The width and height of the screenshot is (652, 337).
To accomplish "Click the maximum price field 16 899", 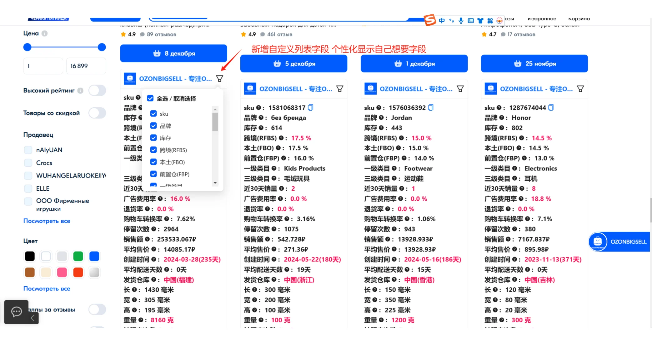I will [x=86, y=66].
